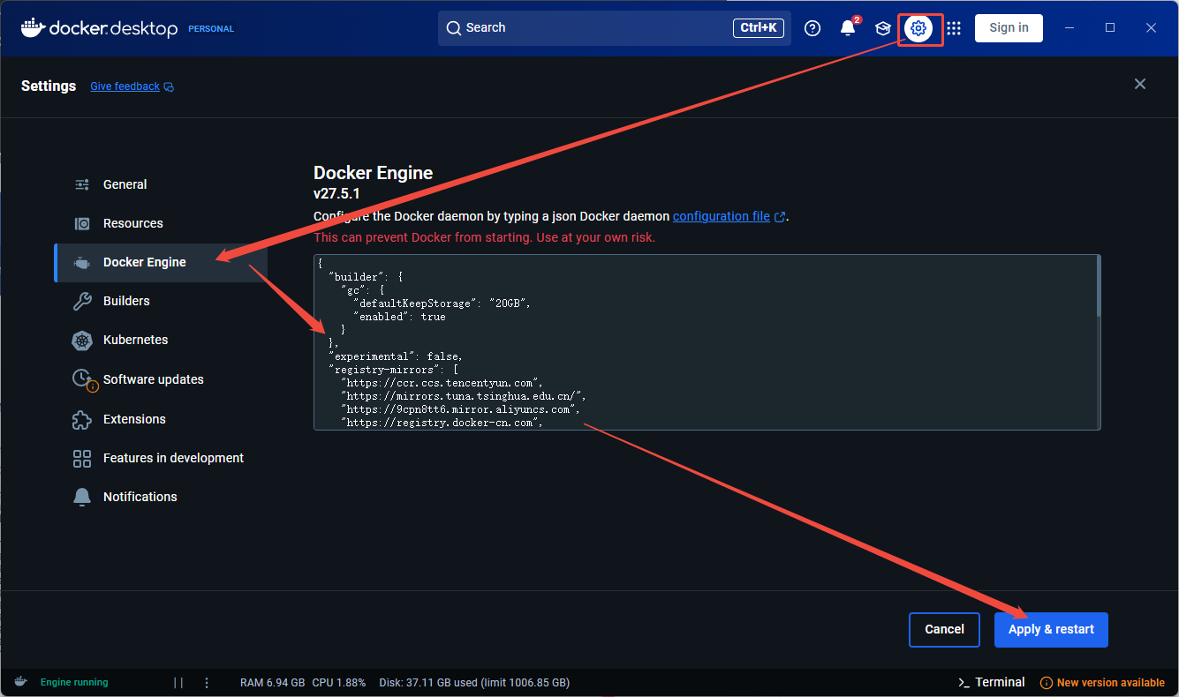This screenshot has height=697, width=1179.
Task: Click the tsinghua mirror URL line
Action: (464, 396)
